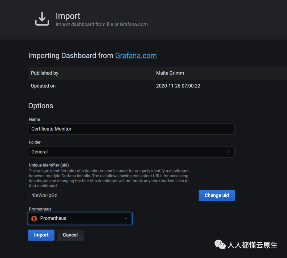Viewport: 287px width, 258px height.
Task: Open the Prometheus data source dropdown
Action: click(80, 218)
